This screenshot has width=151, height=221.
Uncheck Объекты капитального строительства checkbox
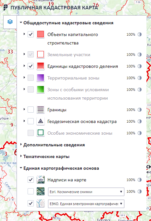click(x=31, y=34)
